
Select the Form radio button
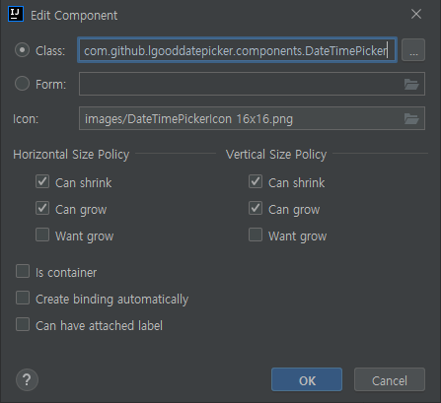pos(22,84)
